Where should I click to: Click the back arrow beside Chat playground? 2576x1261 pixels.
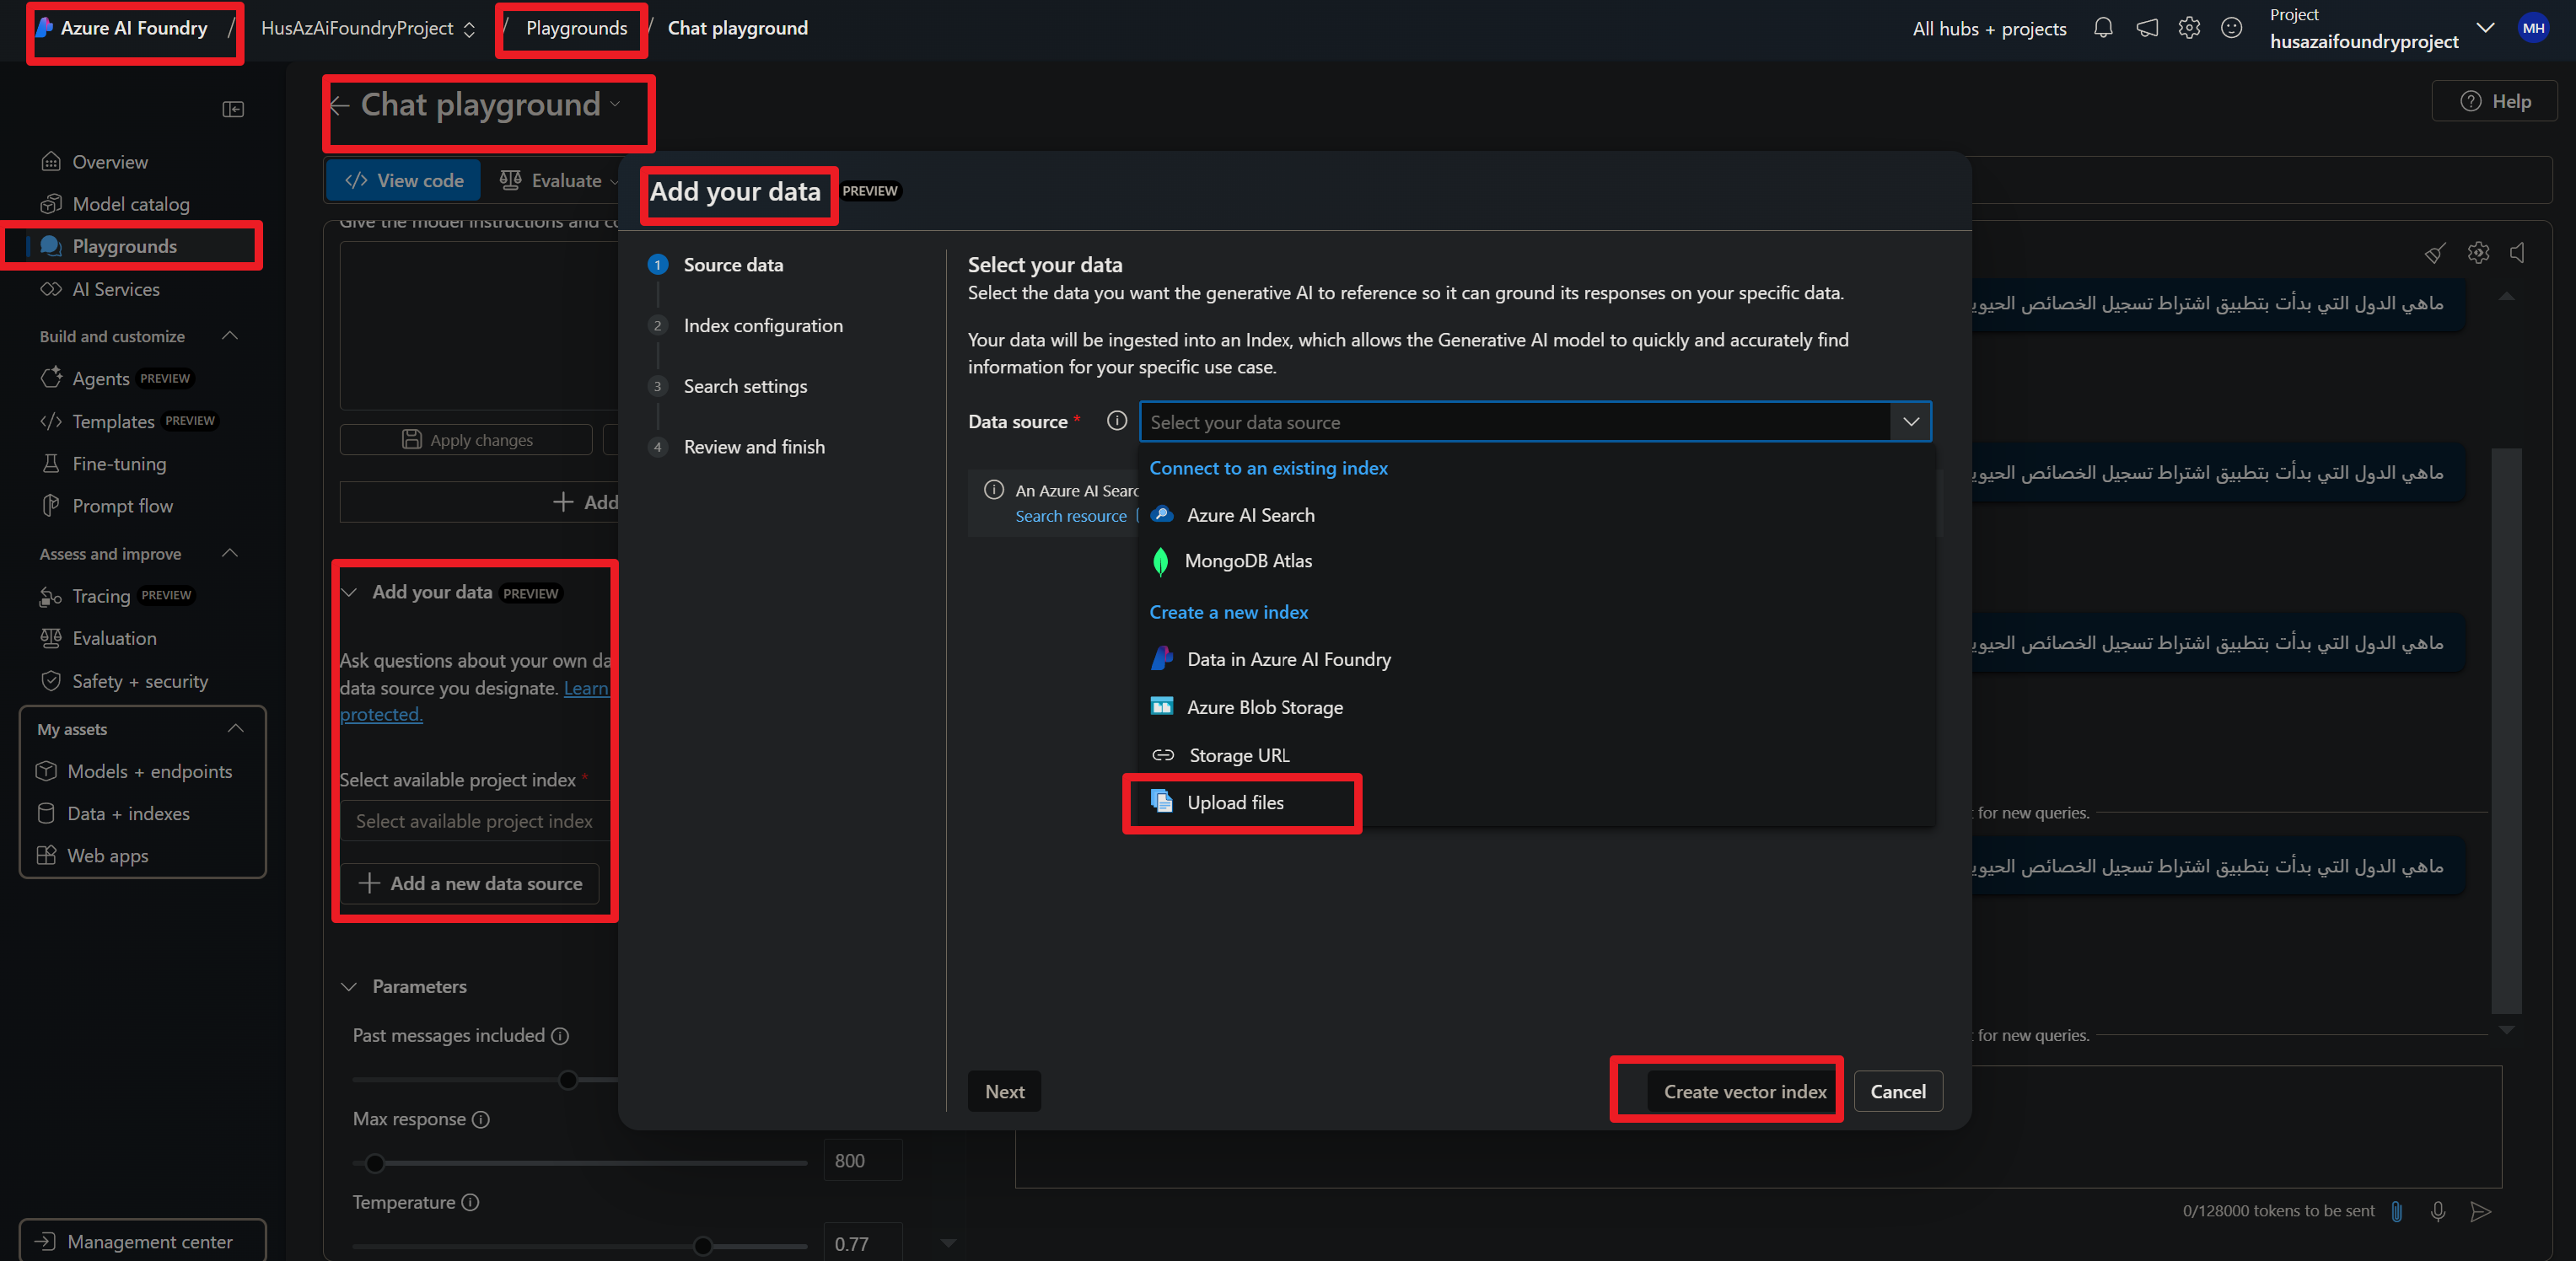[340, 105]
